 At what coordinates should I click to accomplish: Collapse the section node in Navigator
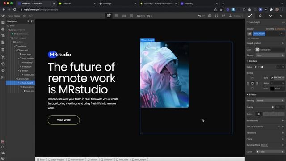click(x=13, y=42)
